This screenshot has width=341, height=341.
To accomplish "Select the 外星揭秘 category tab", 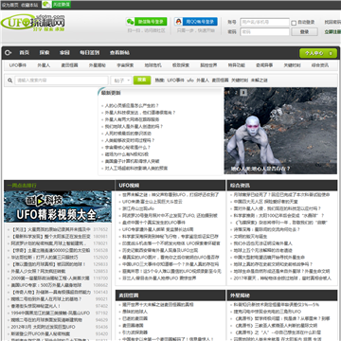I will [98, 65].
